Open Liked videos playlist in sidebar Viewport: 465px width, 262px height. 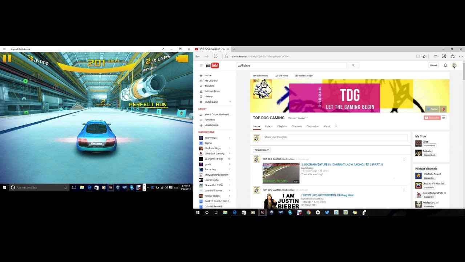tap(211, 125)
